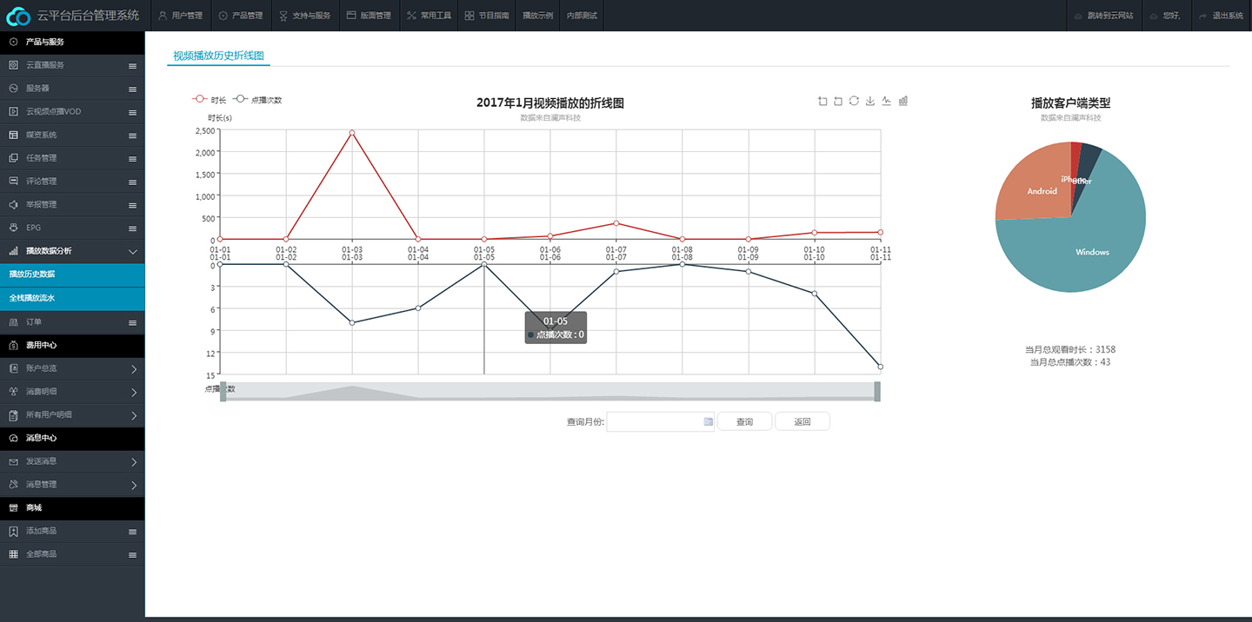
Task: Click the cloud logo in top-left header
Action: [18, 16]
